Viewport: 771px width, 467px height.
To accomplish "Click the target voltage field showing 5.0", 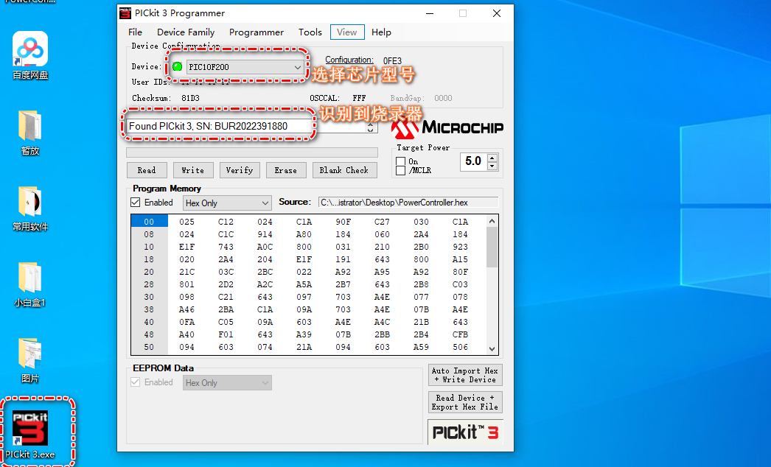I will point(473,161).
